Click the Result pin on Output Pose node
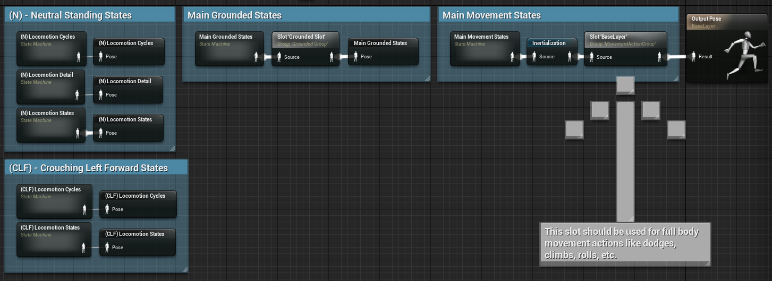Screen dimensions: 772x281 [694, 57]
